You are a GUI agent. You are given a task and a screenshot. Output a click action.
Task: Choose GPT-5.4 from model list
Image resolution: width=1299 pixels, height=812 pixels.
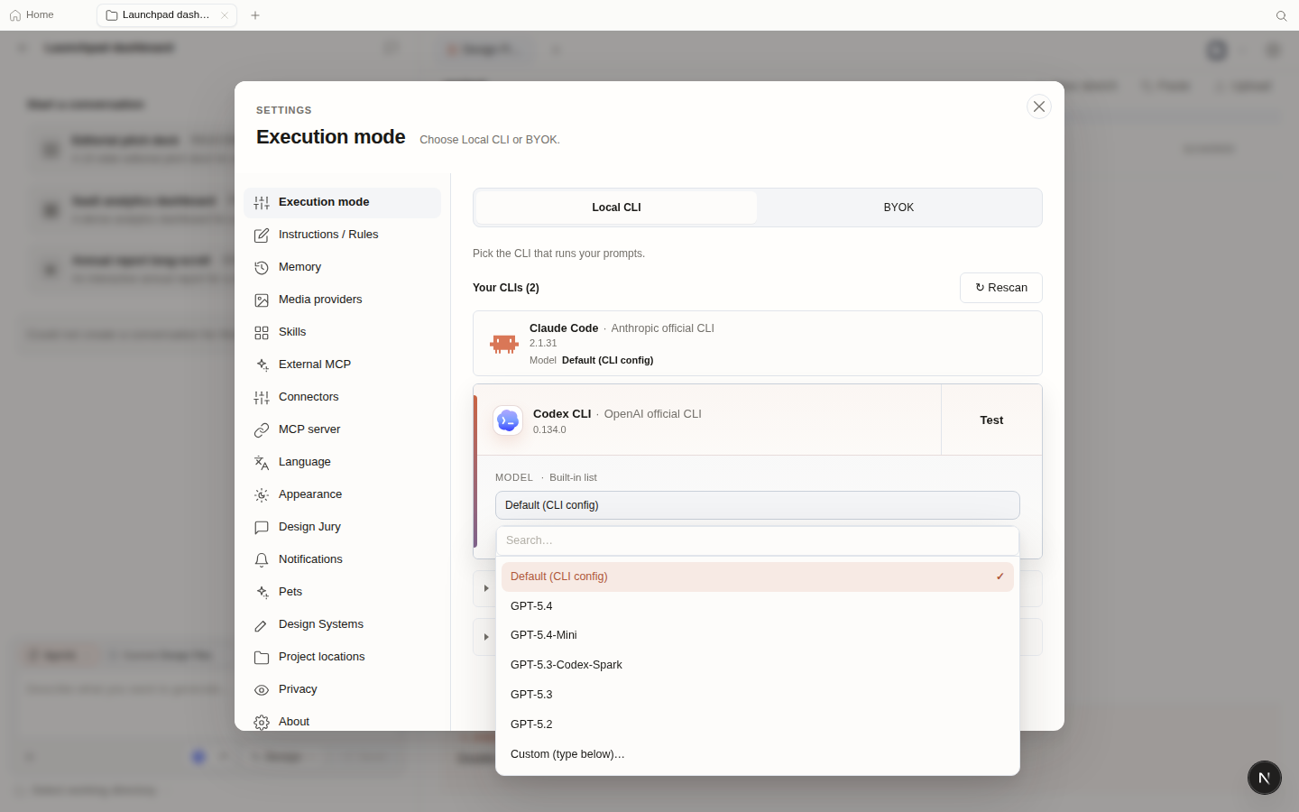758,606
